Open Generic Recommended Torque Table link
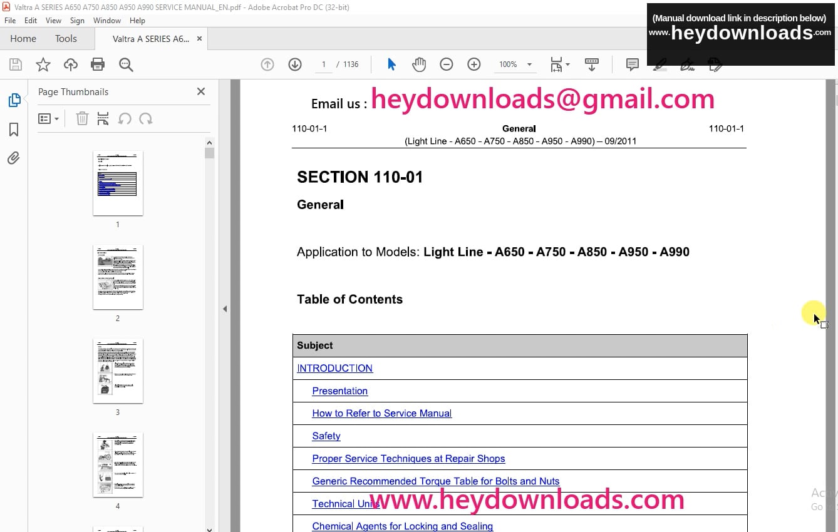838x532 pixels. pos(436,481)
